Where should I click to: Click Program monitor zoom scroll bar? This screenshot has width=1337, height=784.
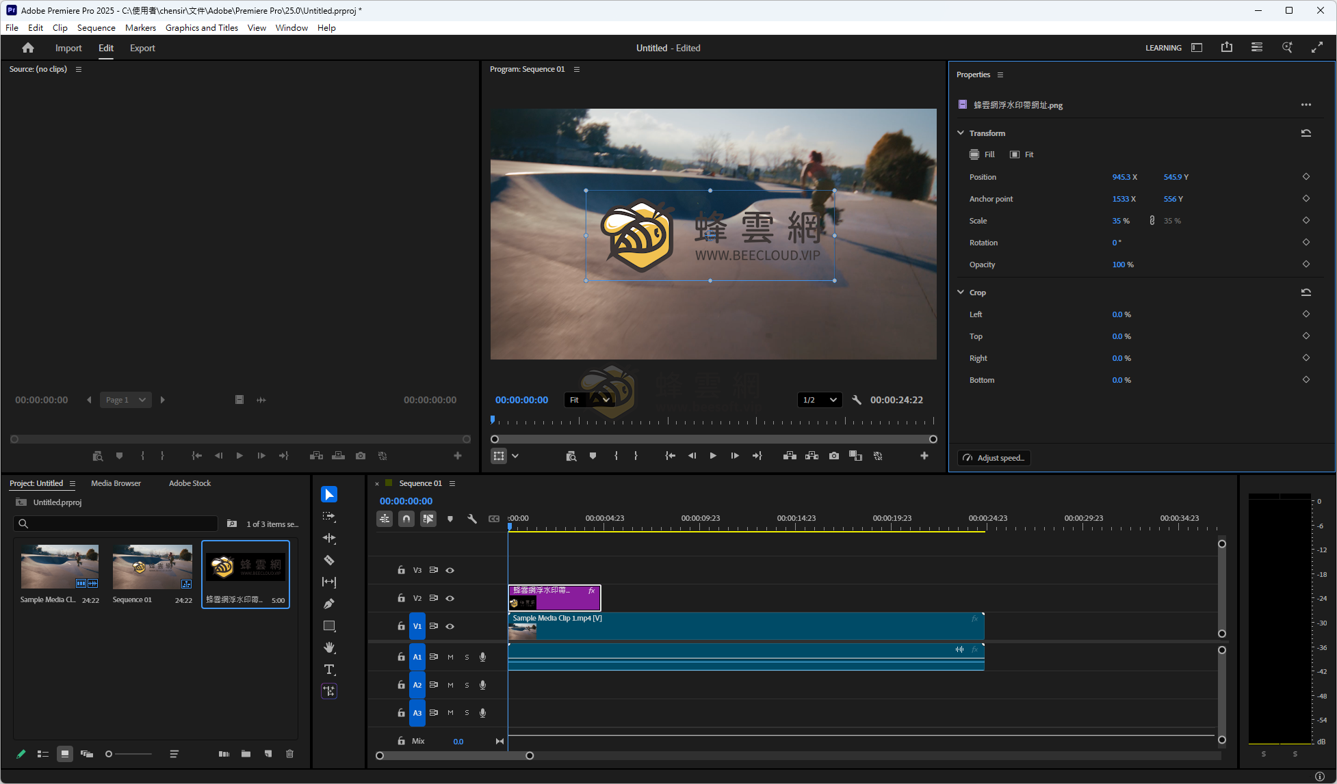pos(714,440)
